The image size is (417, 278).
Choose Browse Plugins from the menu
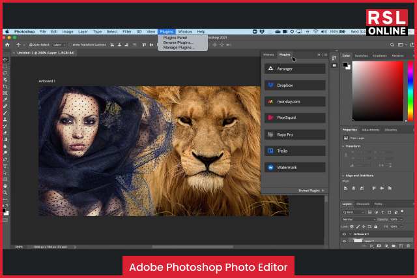coord(178,42)
